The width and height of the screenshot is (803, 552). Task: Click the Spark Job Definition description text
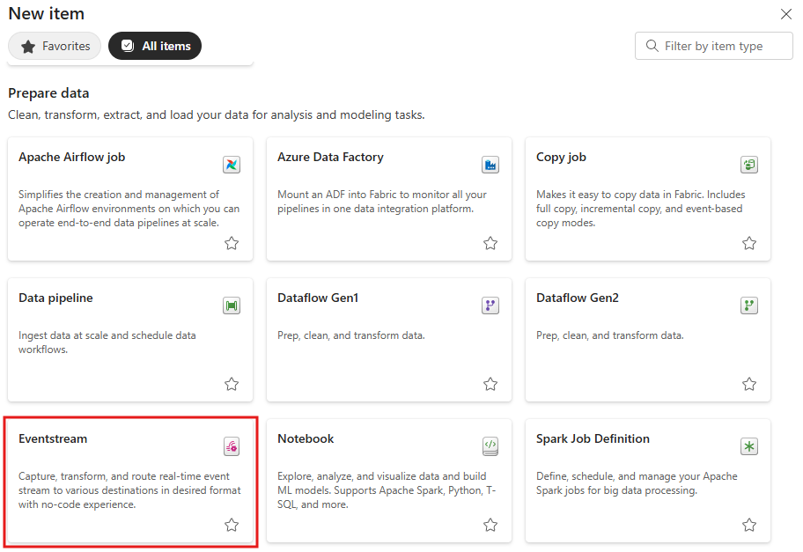[637, 483]
